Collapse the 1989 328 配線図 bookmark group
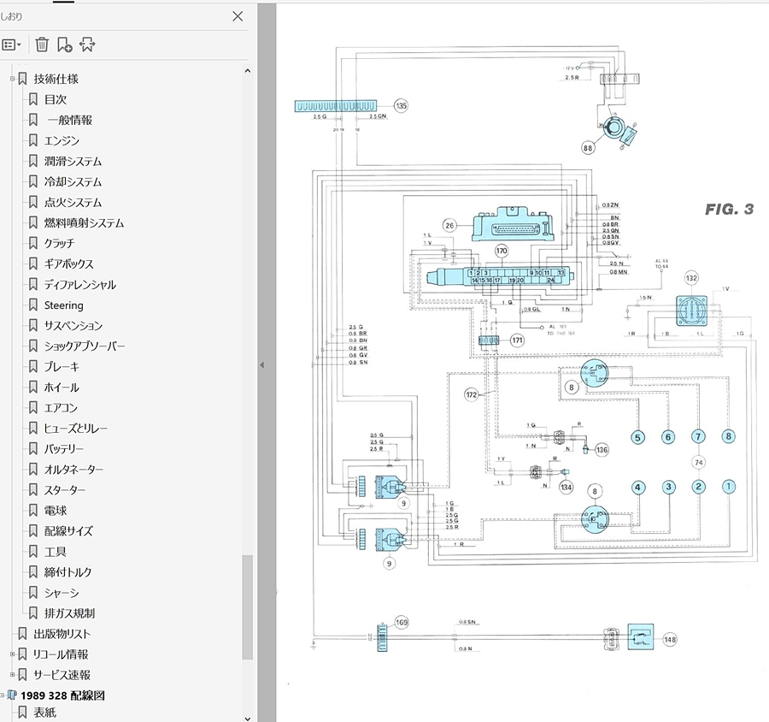769x722 pixels. point(2,695)
